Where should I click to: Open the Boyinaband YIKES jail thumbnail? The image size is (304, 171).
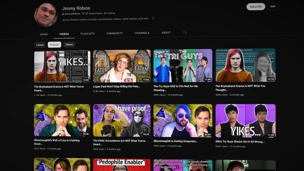pos(62,66)
